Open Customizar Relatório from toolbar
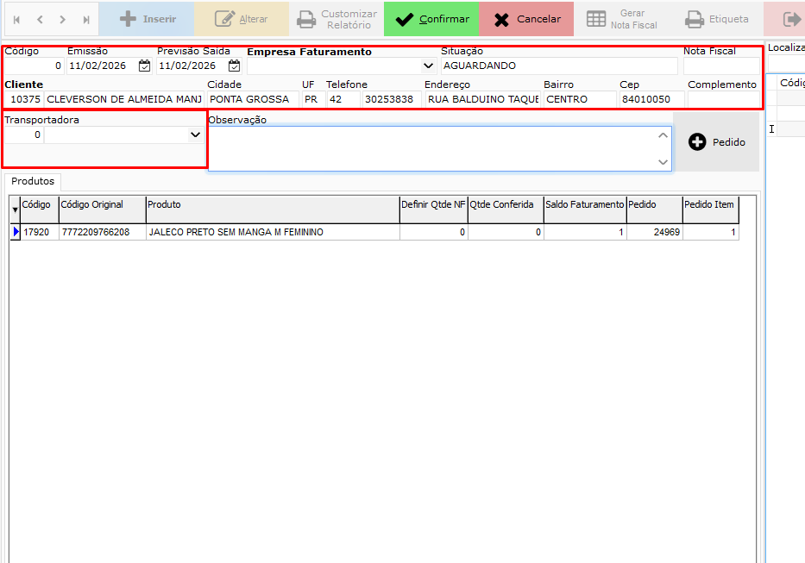This screenshot has width=805, height=563. [x=336, y=19]
